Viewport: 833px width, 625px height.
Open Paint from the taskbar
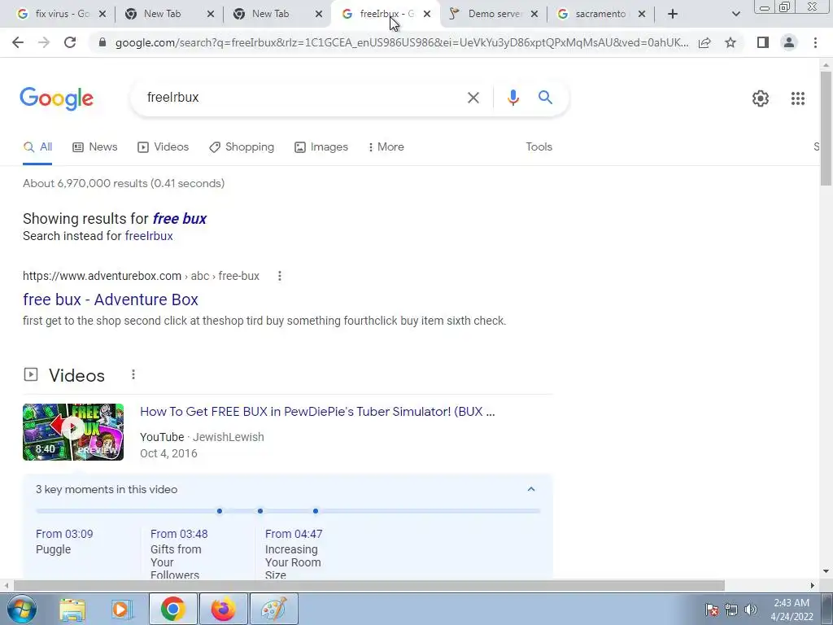coord(274,609)
